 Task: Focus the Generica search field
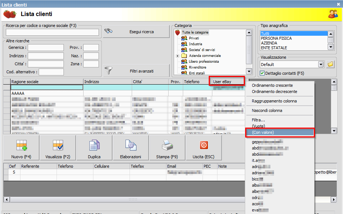tap(46, 47)
